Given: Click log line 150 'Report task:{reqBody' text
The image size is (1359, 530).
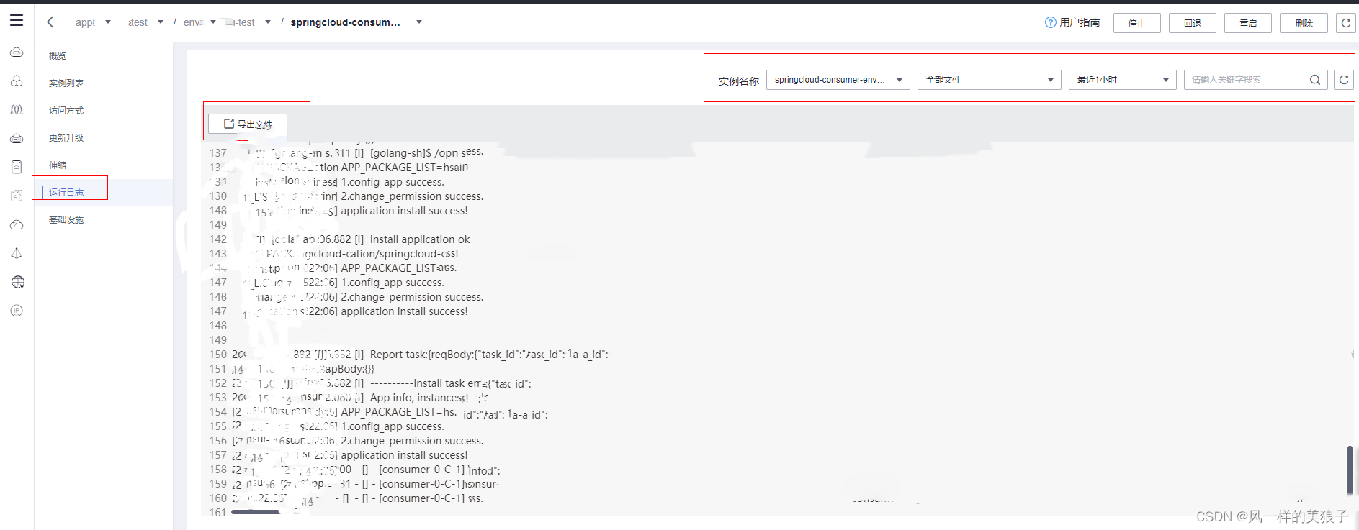Looking at the screenshot, I should (x=425, y=355).
